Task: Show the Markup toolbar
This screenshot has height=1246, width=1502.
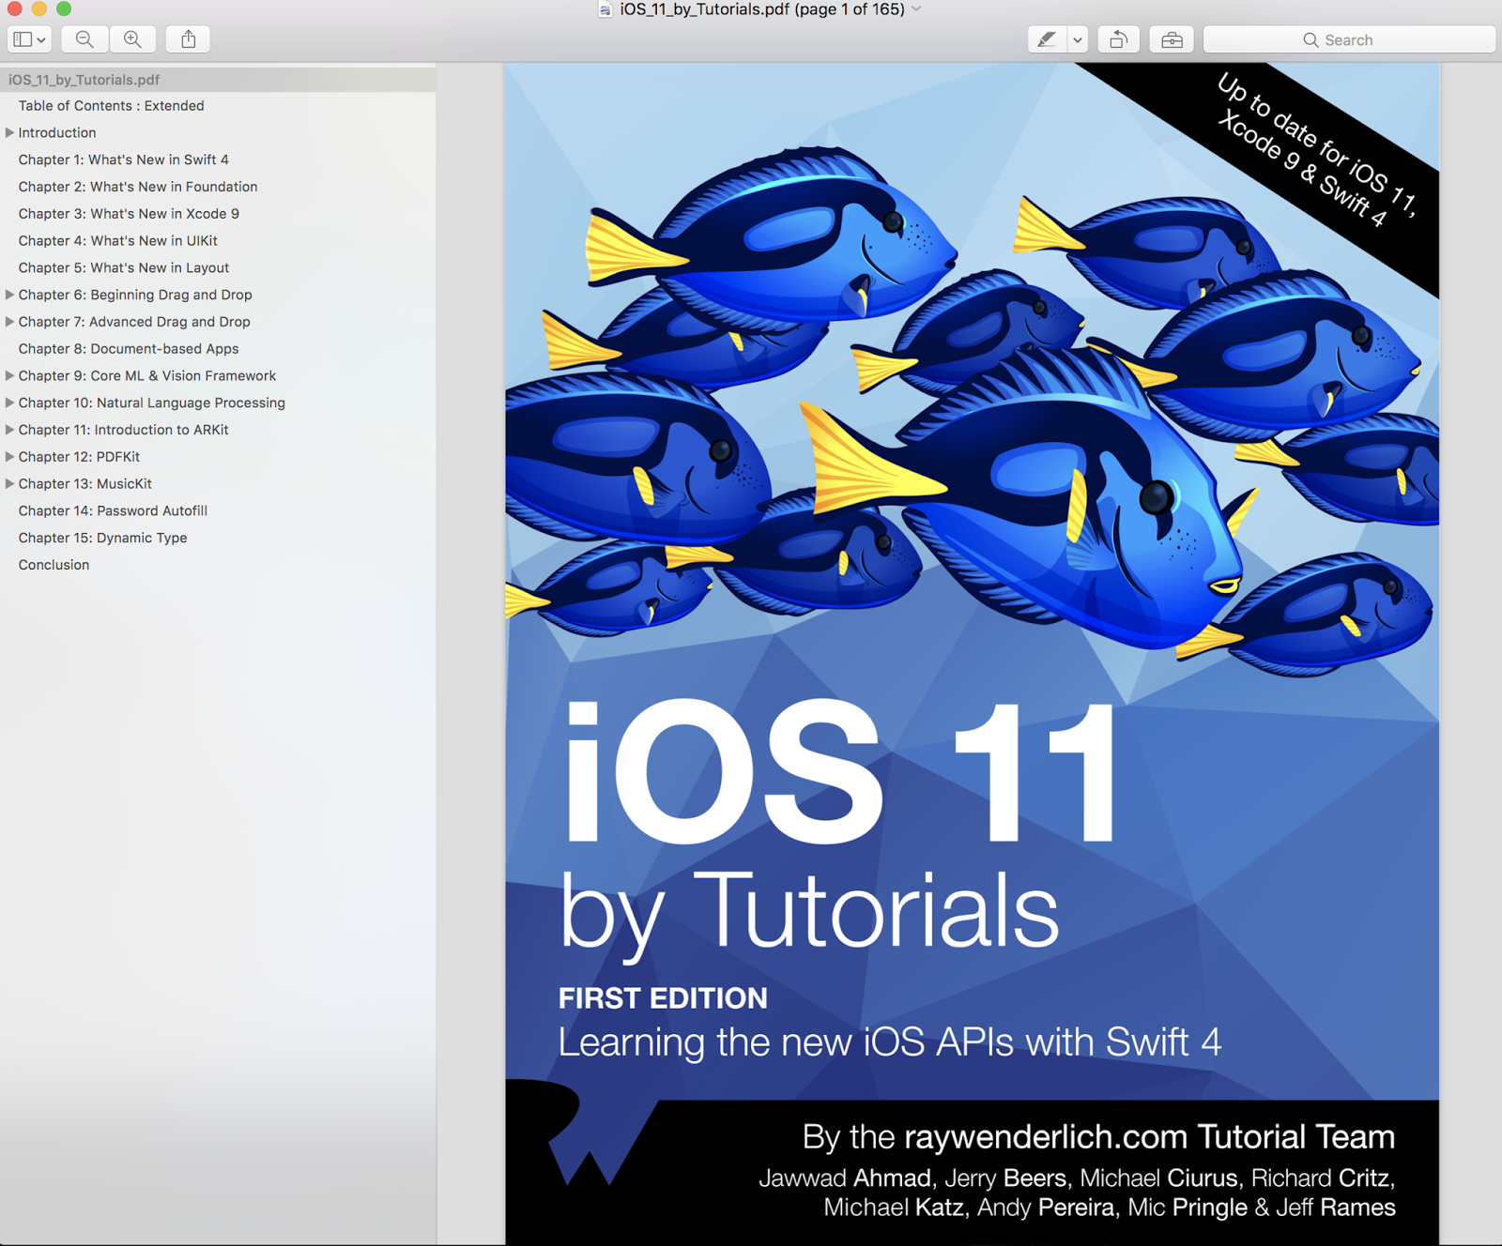Action: pos(1172,39)
